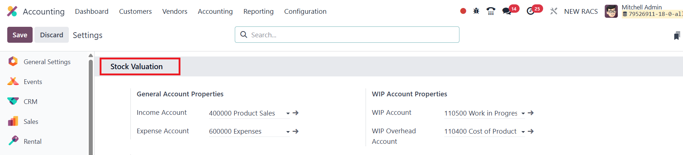Open the debug bug icon menu
Viewport: 683px width, 155px height.
click(x=476, y=11)
